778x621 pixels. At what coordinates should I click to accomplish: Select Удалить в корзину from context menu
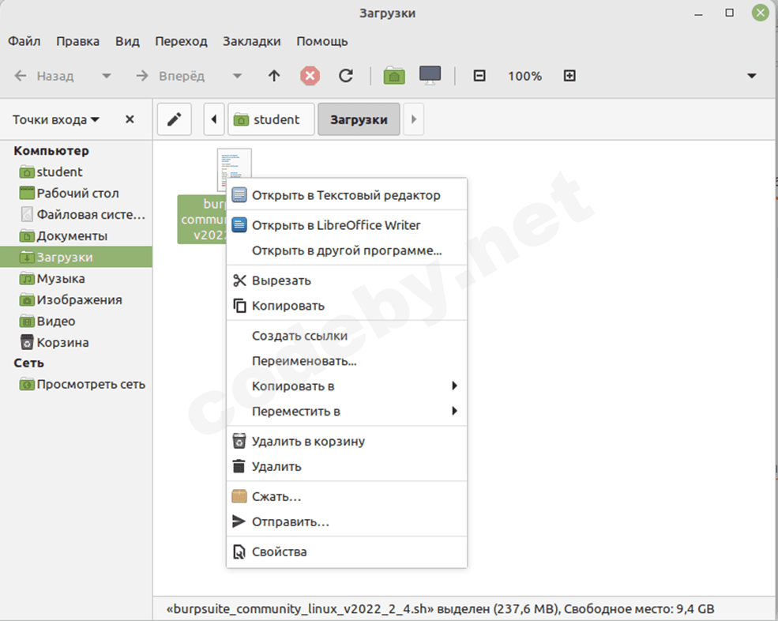pyautogui.click(x=308, y=442)
